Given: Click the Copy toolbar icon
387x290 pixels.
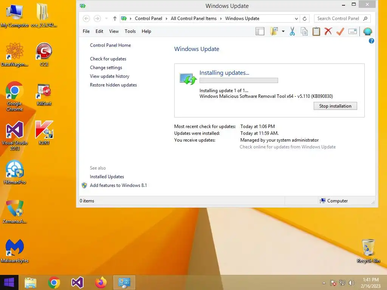Looking at the screenshot, I should [304, 31].
